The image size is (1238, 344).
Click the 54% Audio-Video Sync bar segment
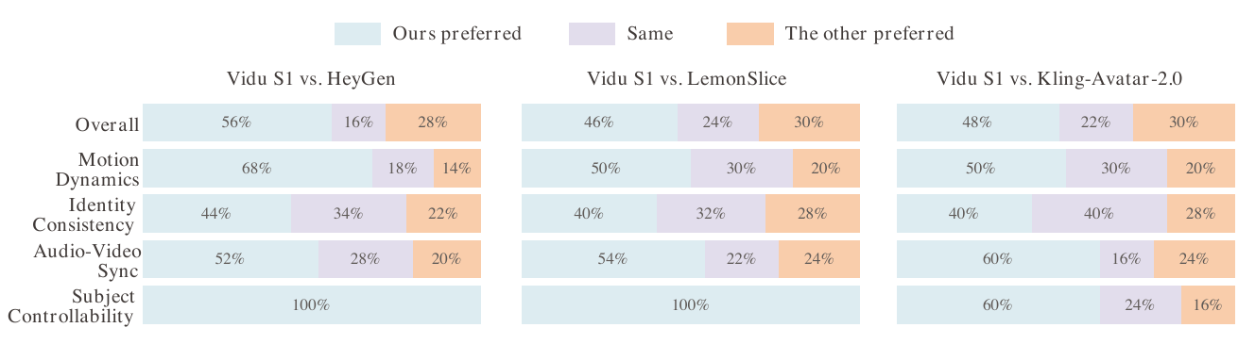(x=613, y=259)
